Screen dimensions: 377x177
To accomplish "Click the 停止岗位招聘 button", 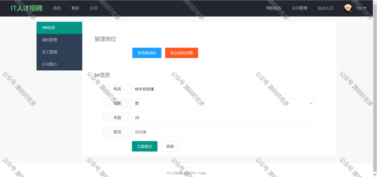I will pos(182,53).
